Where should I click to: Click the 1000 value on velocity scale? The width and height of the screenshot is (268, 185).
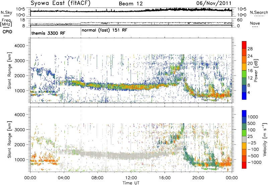(x=253, y=117)
